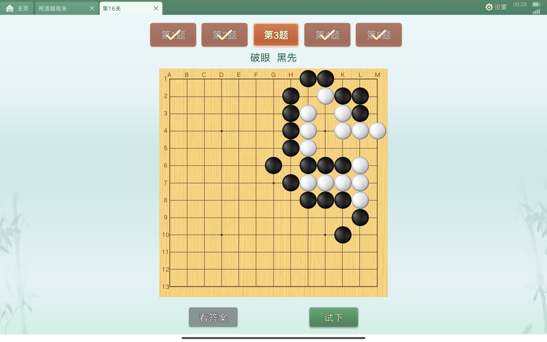Close the 死活题闯关 tab
Image resolution: width=547 pixels, height=342 pixels.
tap(92, 8)
